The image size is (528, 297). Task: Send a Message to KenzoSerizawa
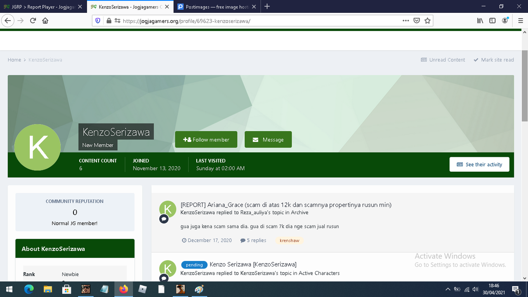tap(268, 139)
